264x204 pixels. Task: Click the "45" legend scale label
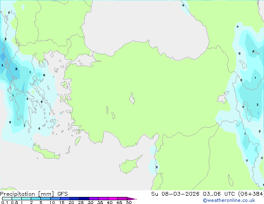click(119, 202)
